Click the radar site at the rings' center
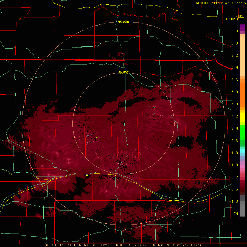 click(x=123, y=123)
